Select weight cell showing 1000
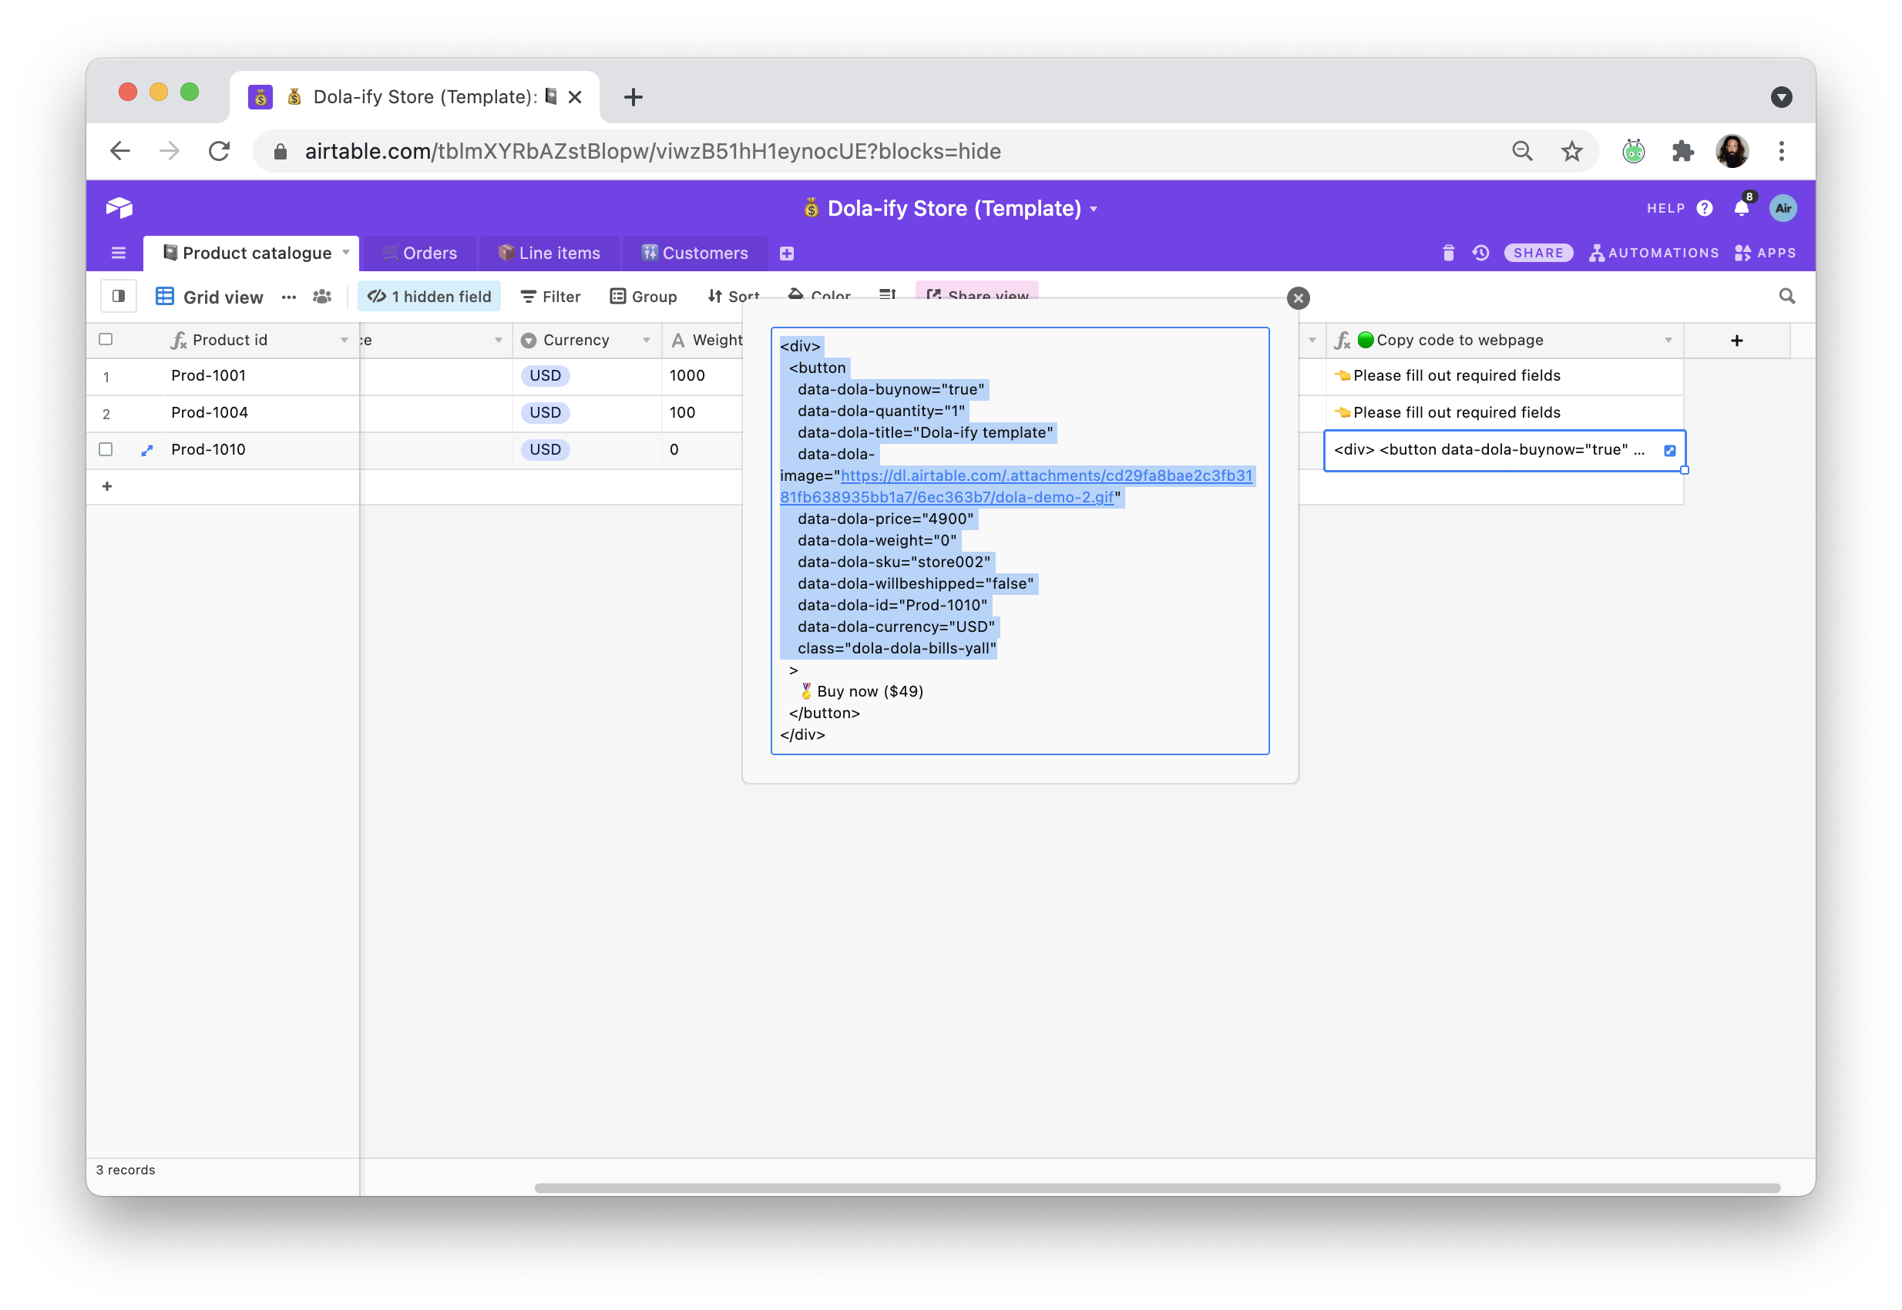The width and height of the screenshot is (1902, 1310). (702, 376)
